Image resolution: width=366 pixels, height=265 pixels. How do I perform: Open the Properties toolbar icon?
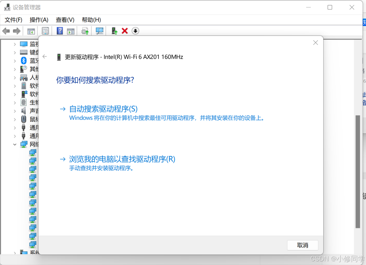(45, 31)
